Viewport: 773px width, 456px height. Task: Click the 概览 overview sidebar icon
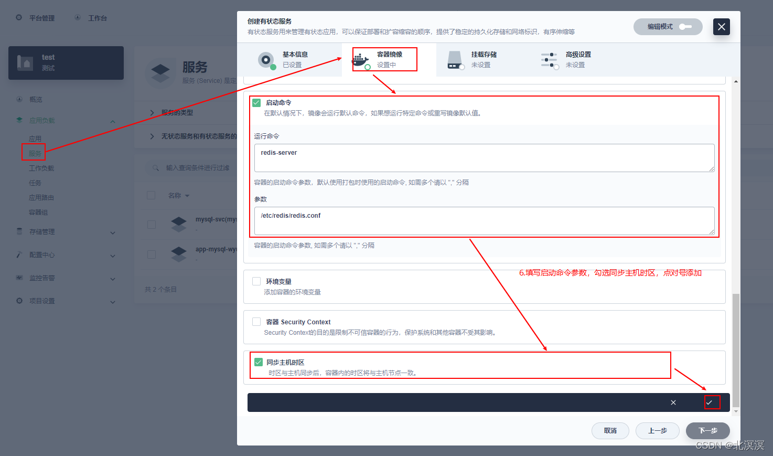coord(19,99)
